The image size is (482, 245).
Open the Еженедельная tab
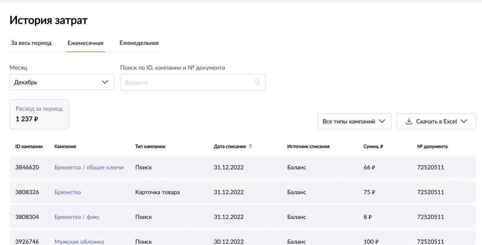pyautogui.click(x=139, y=43)
